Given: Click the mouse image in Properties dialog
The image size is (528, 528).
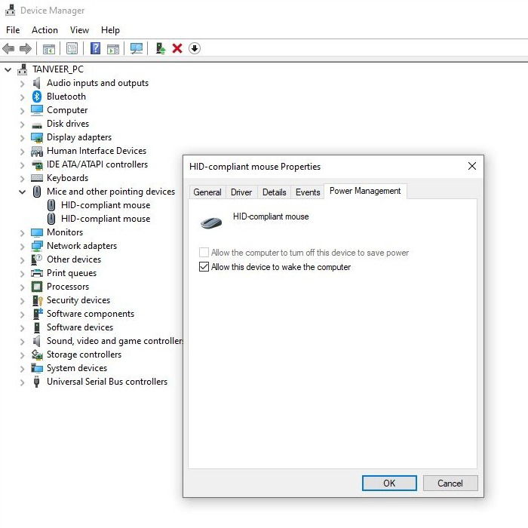Looking at the screenshot, I should click(x=210, y=223).
